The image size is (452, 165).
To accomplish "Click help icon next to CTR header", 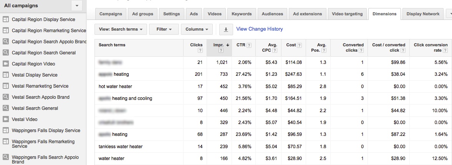I will point(249,45).
